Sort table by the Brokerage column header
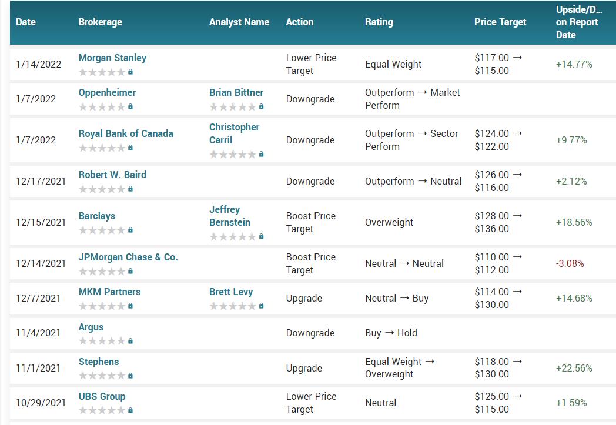616x425 pixels. [100, 22]
